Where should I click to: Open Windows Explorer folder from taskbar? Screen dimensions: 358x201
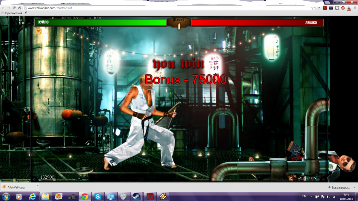click(45, 197)
